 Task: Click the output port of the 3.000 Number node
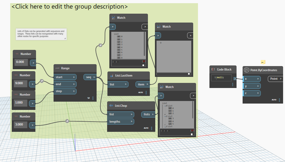32,125
